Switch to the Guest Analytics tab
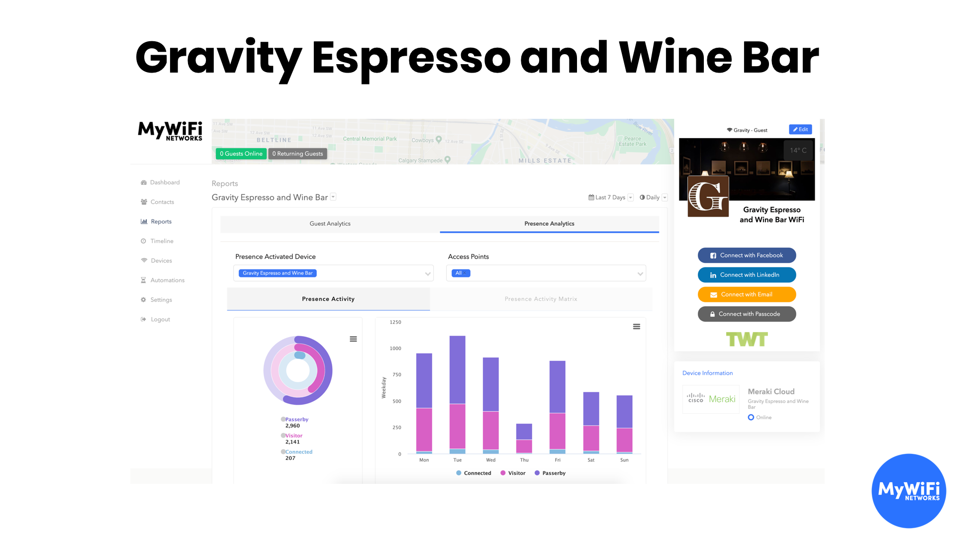 tap(331, 224)
